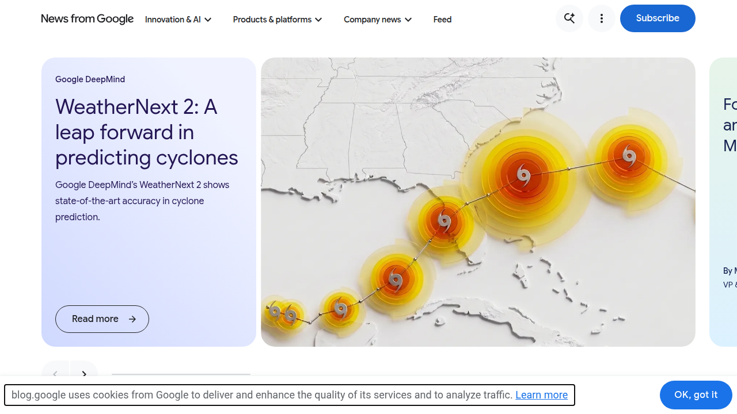737x414 pixels.
Task: Click the Subscribe button
Action: [x=658, y=18]
